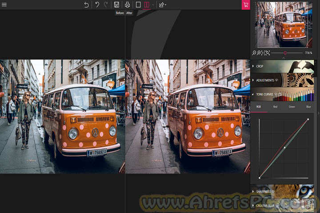Image resolution: width=320 pixels, height=213 pixels.
Task: Collapse right panel using edge arrow
Action: 318,113
